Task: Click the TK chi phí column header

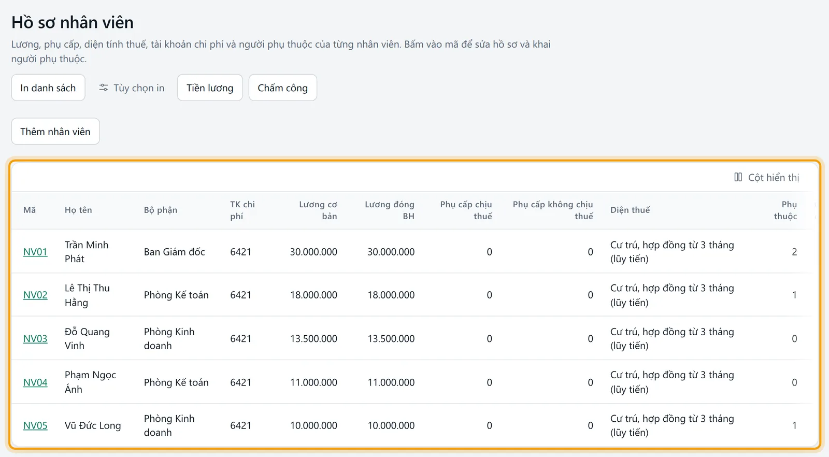Action: (242, 210)
